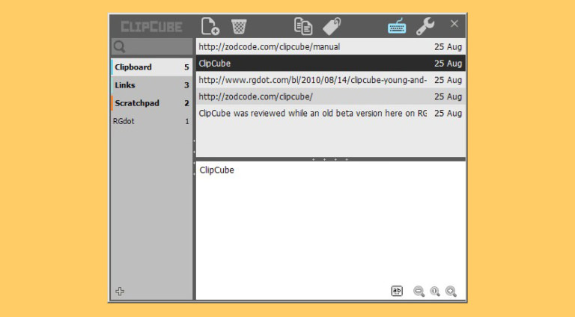Click the vertical splitter dots beside sidebar
The width and height of the screenshot is (575, 317).
[195, 158]
